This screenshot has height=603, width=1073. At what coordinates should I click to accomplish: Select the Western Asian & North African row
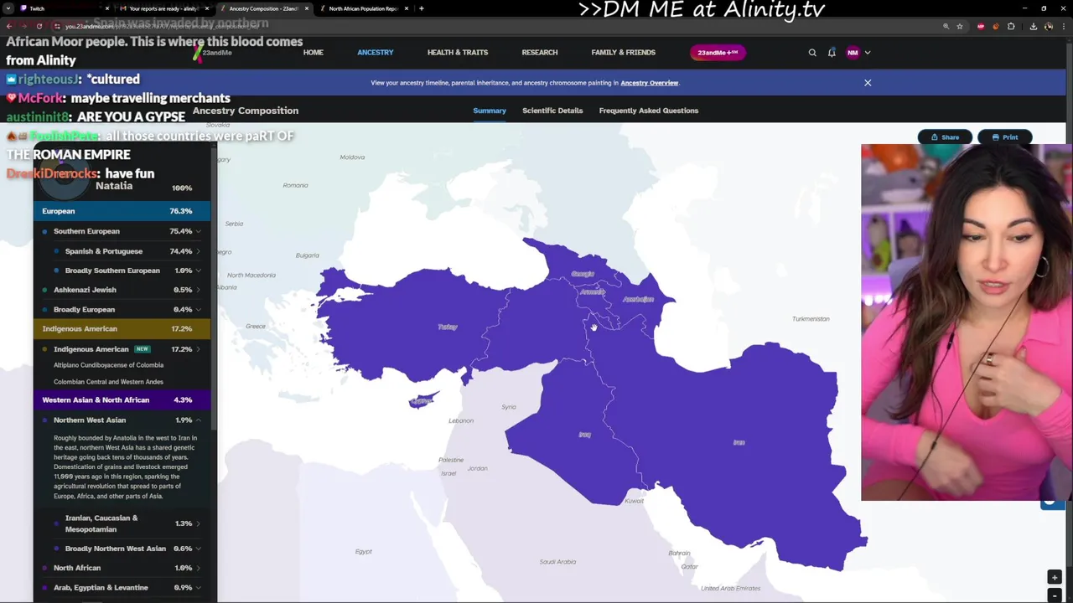pos(122,400)
